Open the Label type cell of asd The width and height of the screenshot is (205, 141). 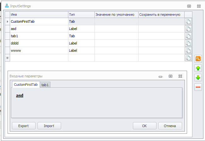pos(81,29)
